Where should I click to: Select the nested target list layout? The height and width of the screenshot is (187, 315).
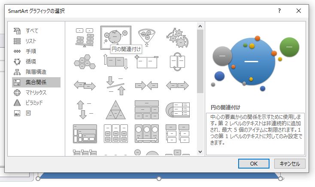[177, 110]
